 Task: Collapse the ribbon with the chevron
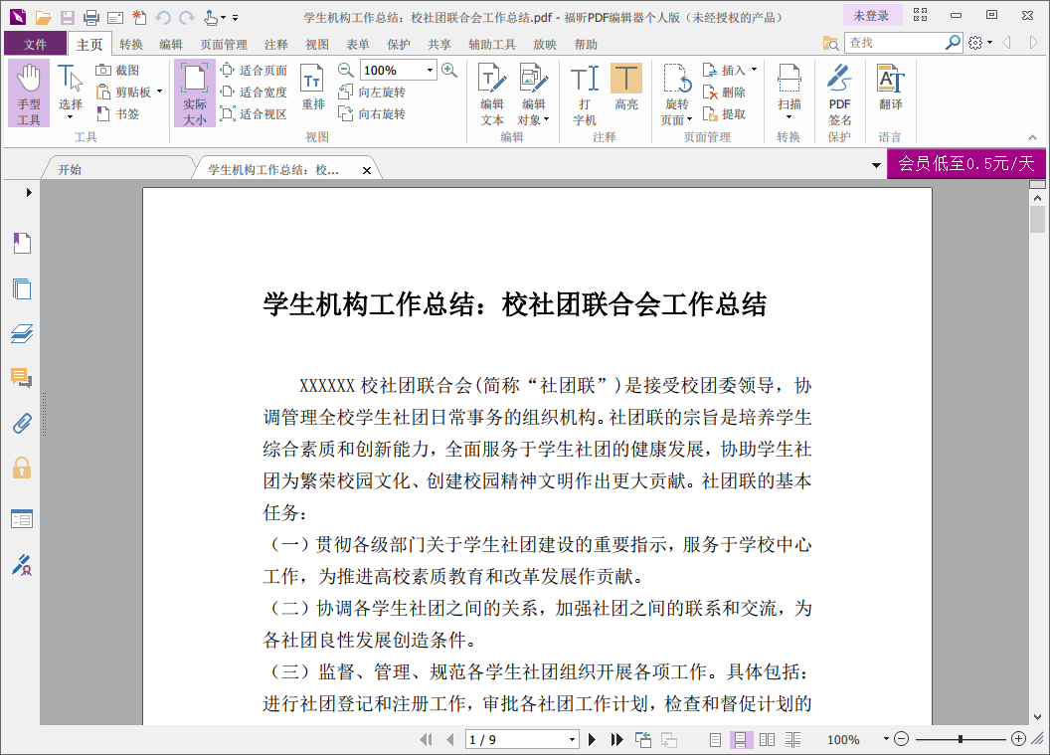click(1032, 137)
